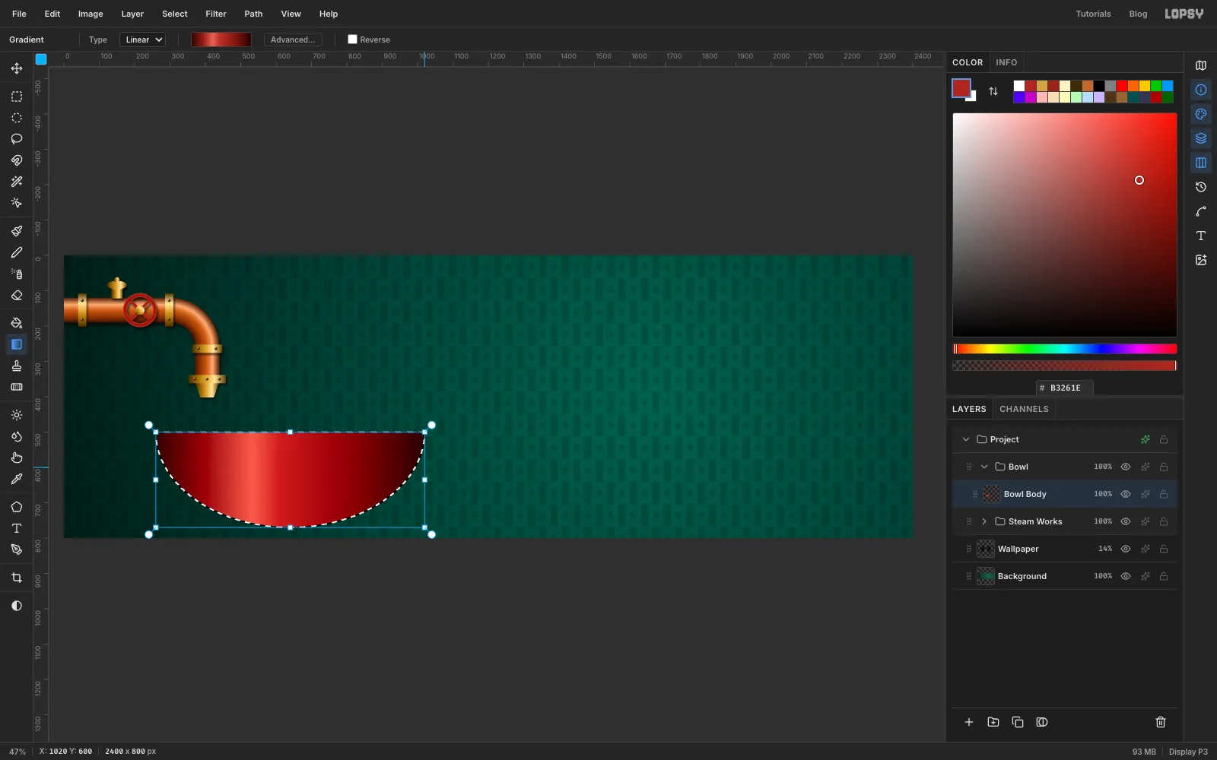The image size is (1217, 760).
Task: Open the Layer menu
Action: point(132,14)
